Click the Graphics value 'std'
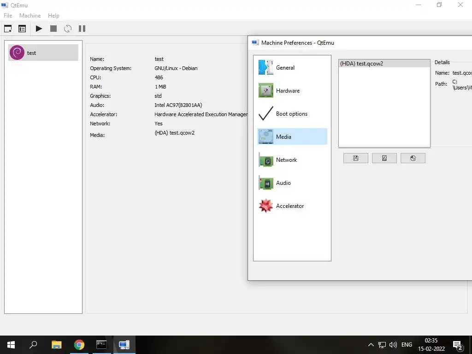 click(x=158, y=96)
